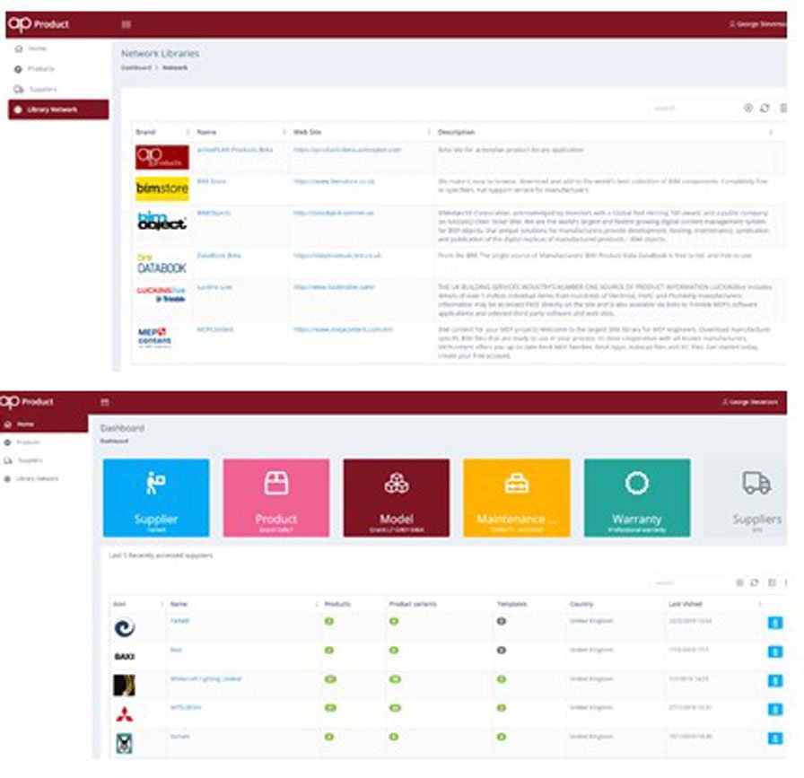Open Name column menu in recent suppliers table
Viewport: 804px width, 778px height.
click(x=316, y=604)
